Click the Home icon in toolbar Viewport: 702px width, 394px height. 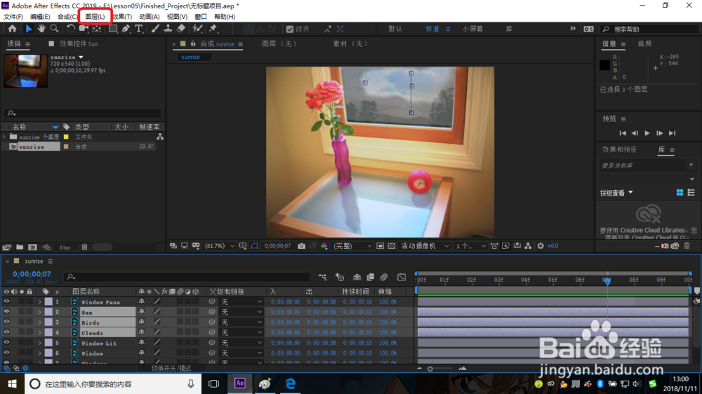click(12, 29)
